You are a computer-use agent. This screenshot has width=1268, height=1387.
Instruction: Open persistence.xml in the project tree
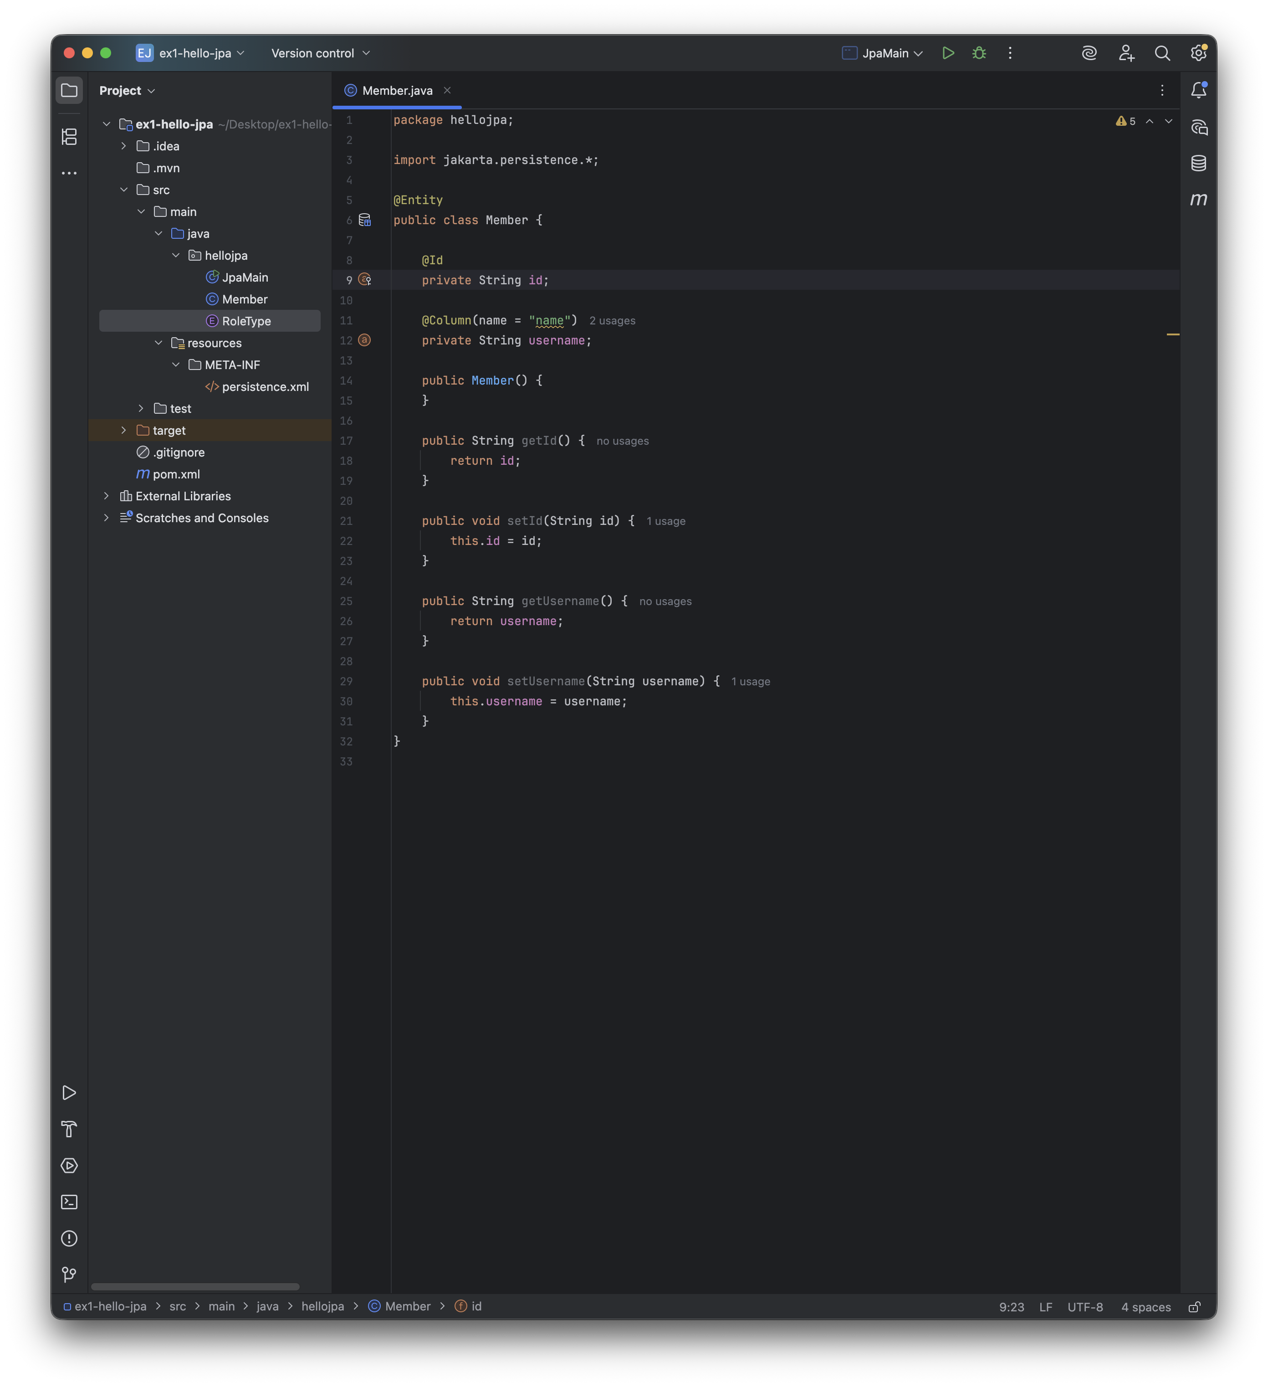265,387
